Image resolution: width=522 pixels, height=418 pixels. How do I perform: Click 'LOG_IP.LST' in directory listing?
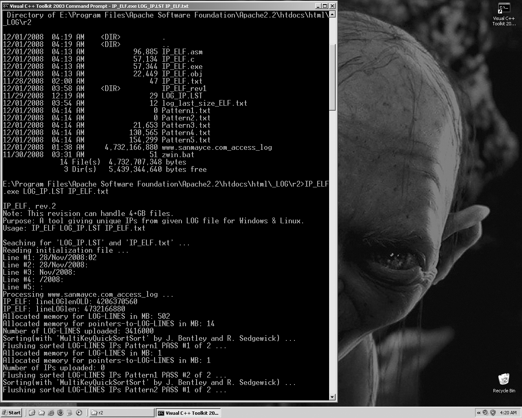pos(182,96)
